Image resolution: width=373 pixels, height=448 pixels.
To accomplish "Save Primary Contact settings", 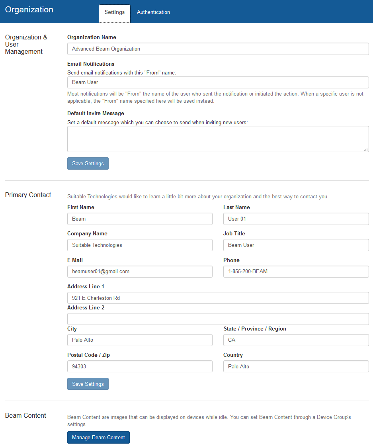I will point(88,384).
